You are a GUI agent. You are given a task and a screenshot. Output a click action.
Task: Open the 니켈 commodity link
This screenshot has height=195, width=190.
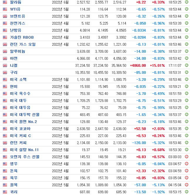click(14, 65)
